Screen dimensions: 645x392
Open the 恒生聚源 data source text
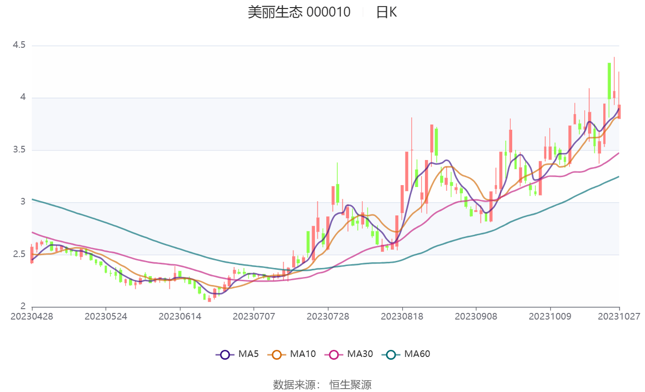coord(350,384)
